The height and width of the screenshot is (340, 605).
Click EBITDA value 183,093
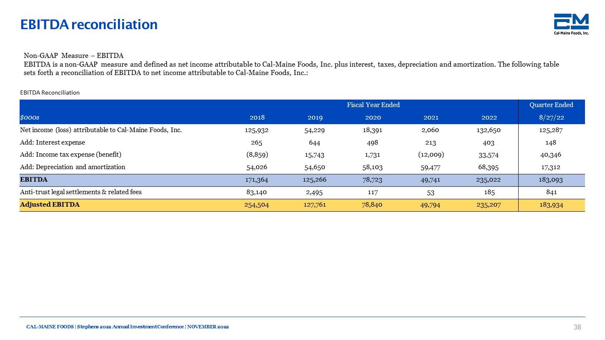(x=551, y=180)
